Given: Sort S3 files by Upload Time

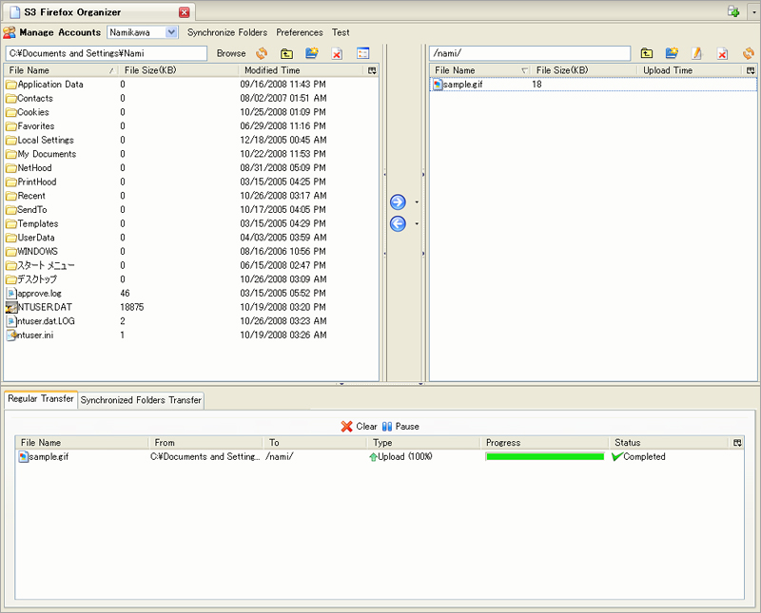Looking at the screenshot, I should (691, 70).
